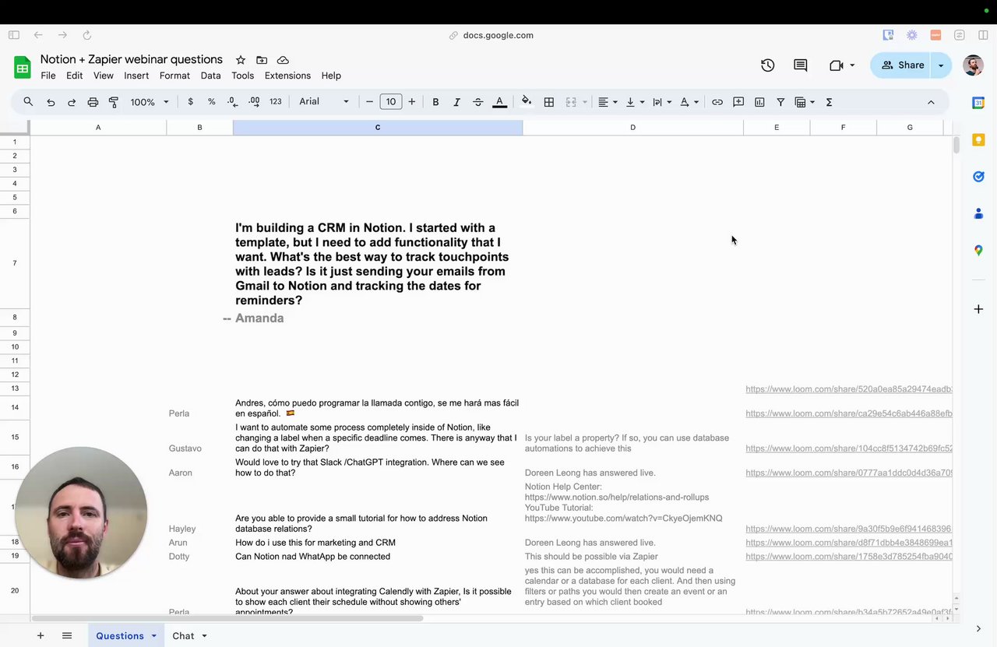Open loom link in Dotty's row
This screenshot has height=647, width=997.
[x=849, y=557]
